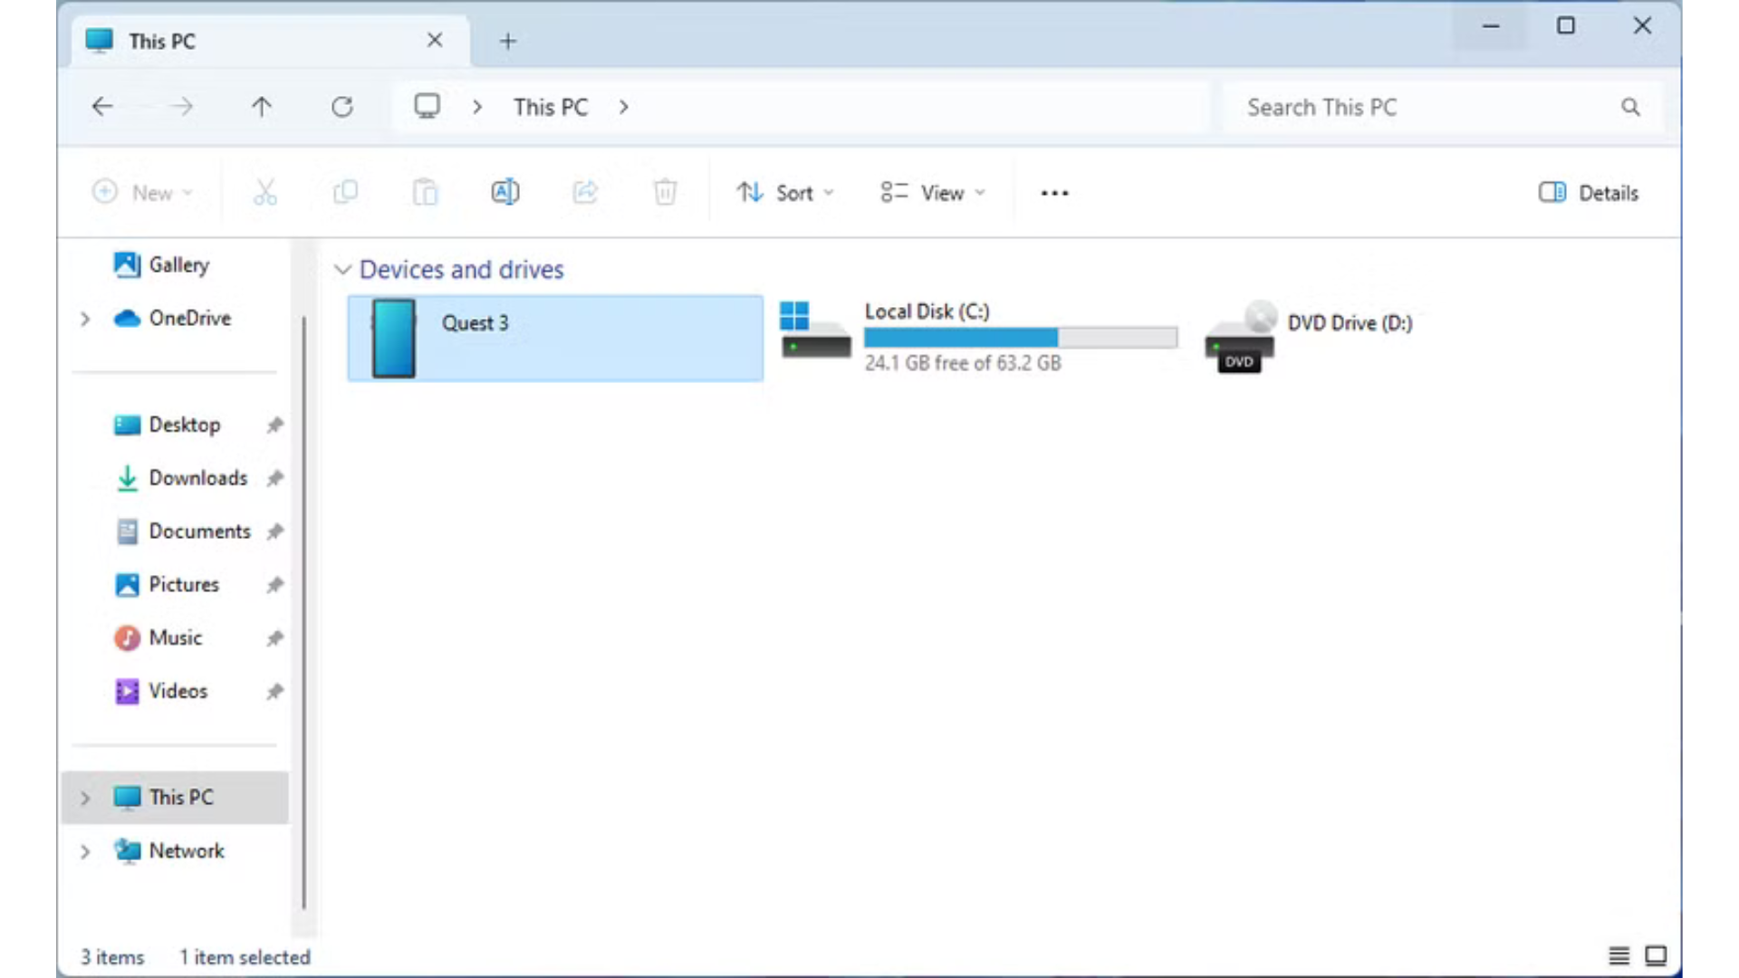Click the search magnifier icon
The height and width of the screenshot is (978, 1739).
point(1630,107)
